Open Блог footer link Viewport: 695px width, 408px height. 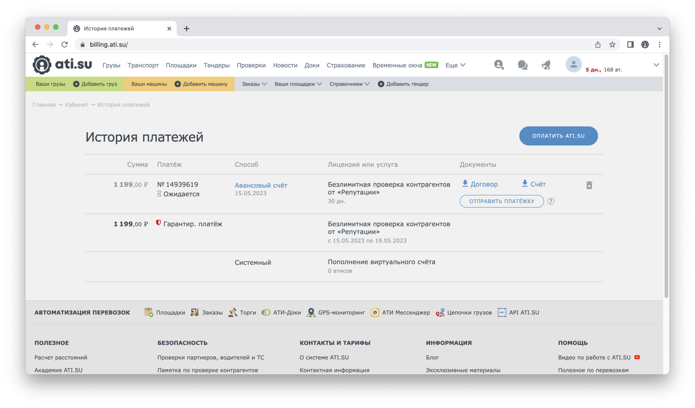(432, 357)
